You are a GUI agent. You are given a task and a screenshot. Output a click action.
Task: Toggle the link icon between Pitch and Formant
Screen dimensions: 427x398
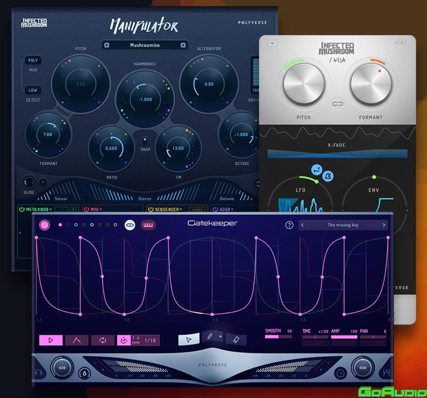(x=338, y=104)
